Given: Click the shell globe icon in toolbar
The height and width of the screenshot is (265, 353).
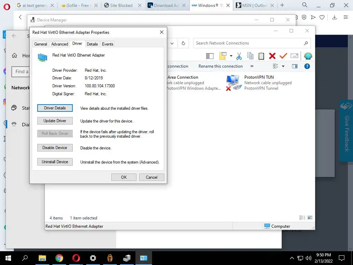Looking at the screenshot, I should point(308,56).
